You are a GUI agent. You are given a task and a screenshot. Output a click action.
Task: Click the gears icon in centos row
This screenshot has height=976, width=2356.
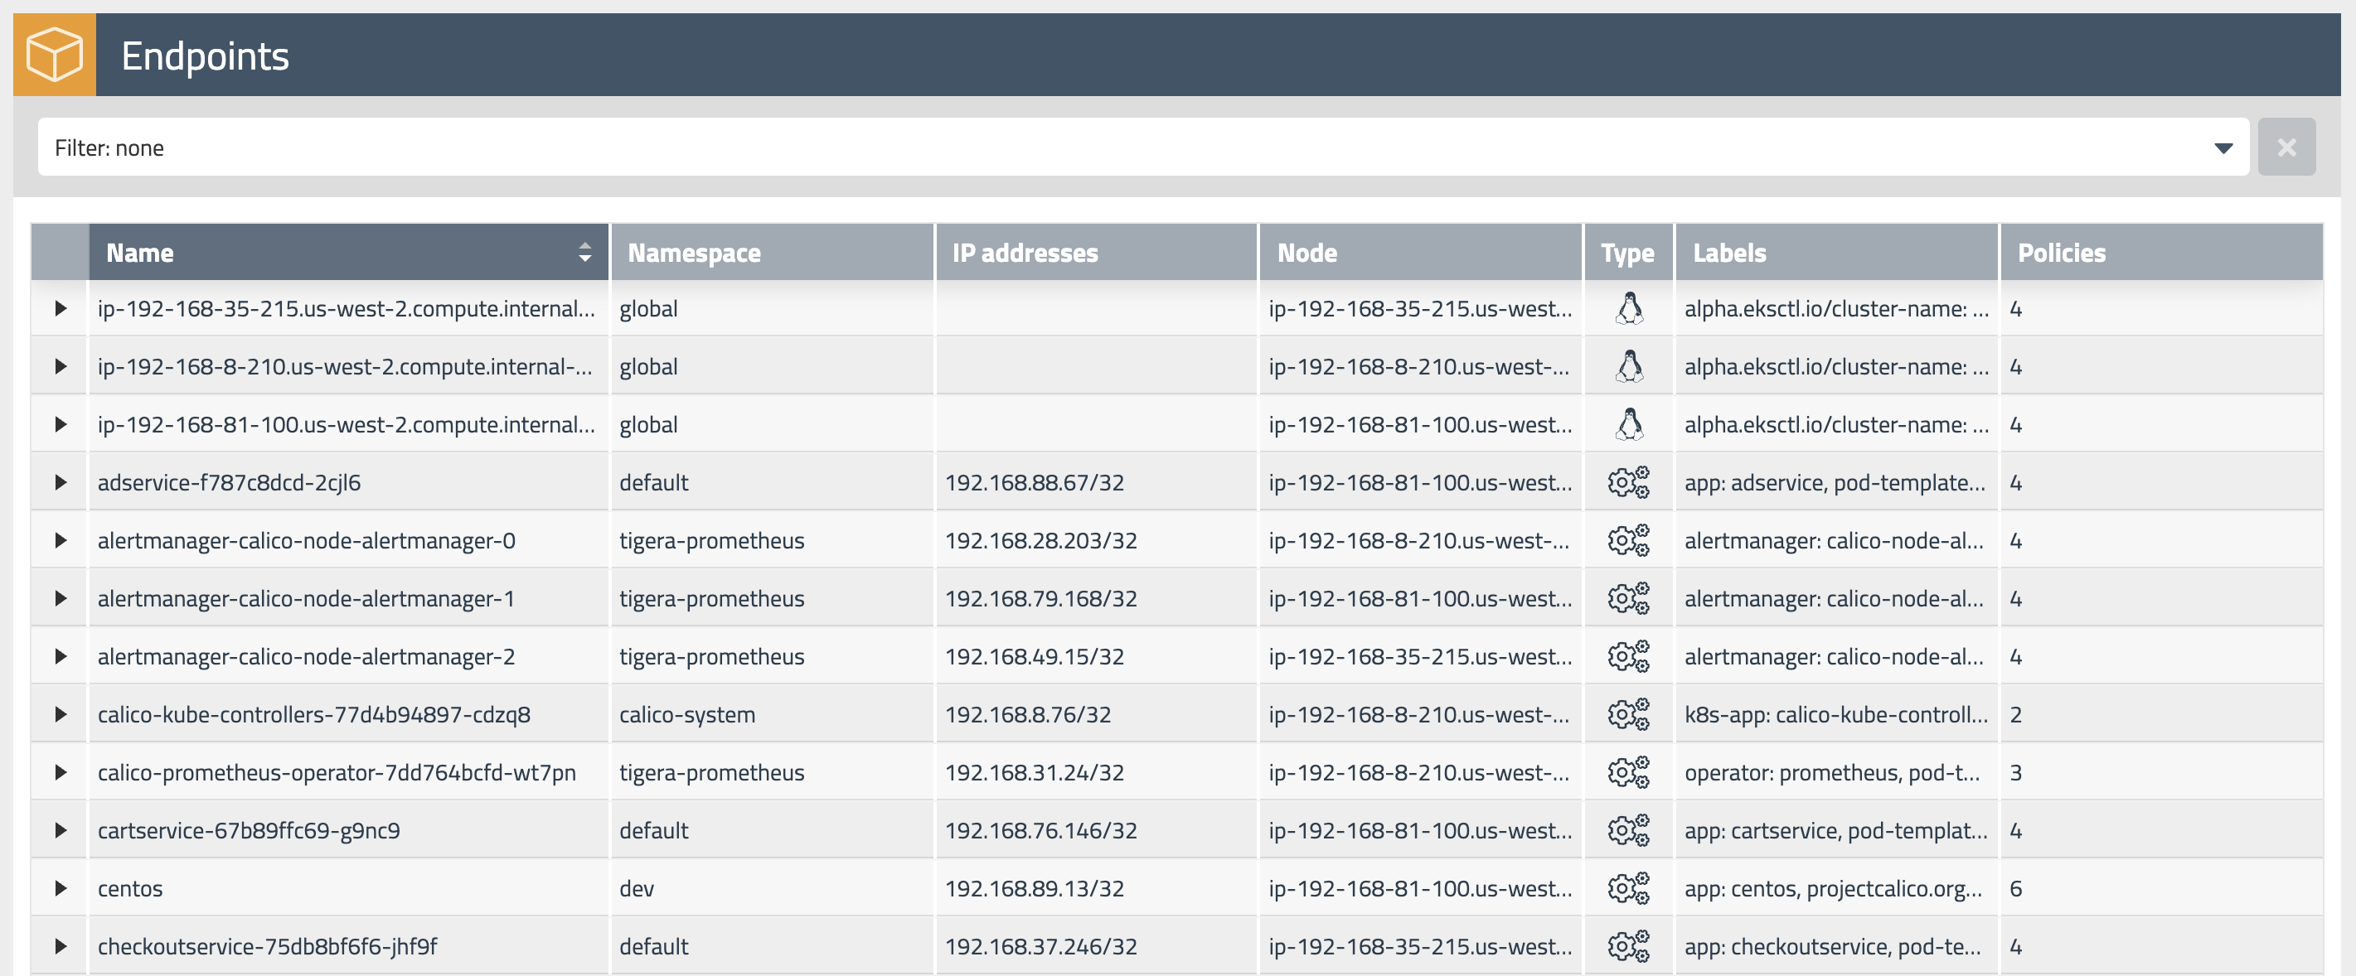tap(1628, 888)
